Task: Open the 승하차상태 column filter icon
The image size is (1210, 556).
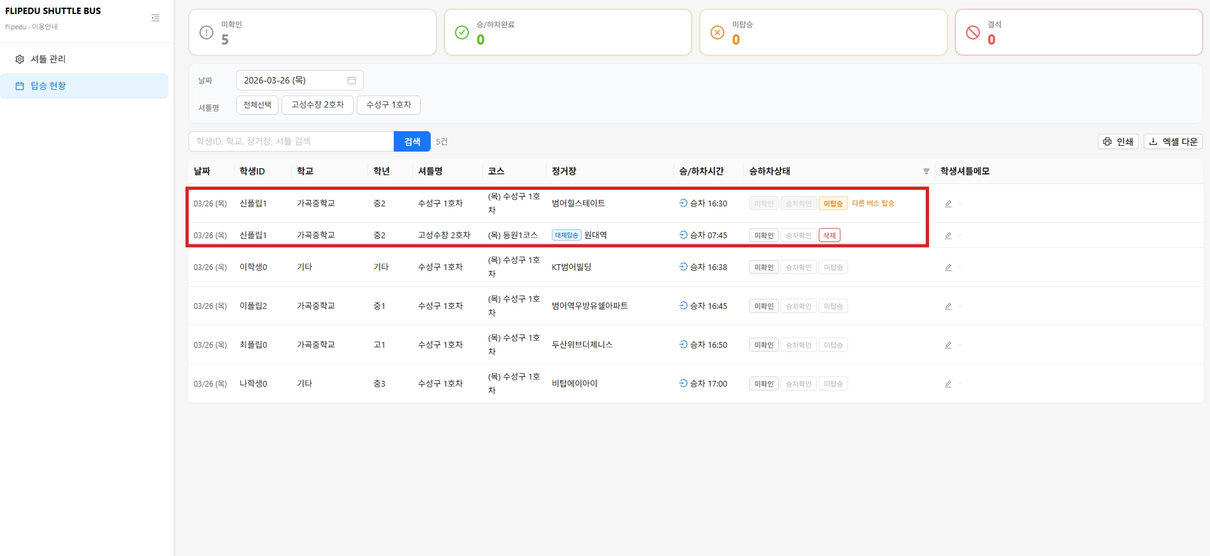Action: click(926, 171)
